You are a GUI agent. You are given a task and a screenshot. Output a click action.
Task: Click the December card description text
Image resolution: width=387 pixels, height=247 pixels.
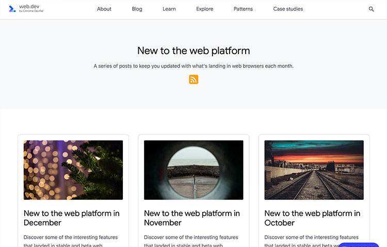pos(71,240)
